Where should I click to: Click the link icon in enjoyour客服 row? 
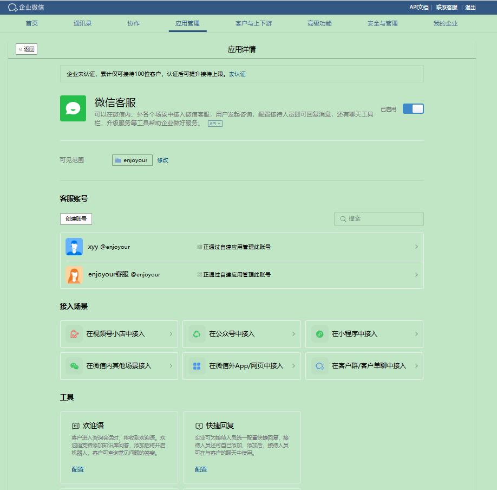(200, 274)
